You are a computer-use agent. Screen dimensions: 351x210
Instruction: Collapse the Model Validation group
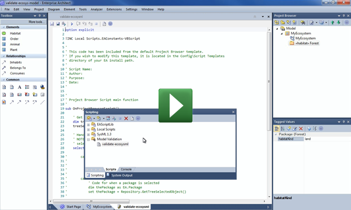88,139
